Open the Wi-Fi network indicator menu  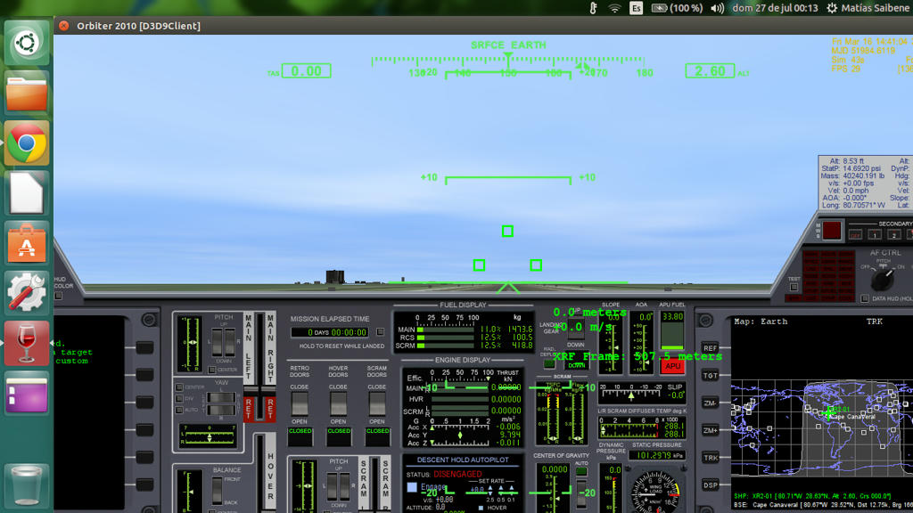pyautogui.click(x=614, y=8)
